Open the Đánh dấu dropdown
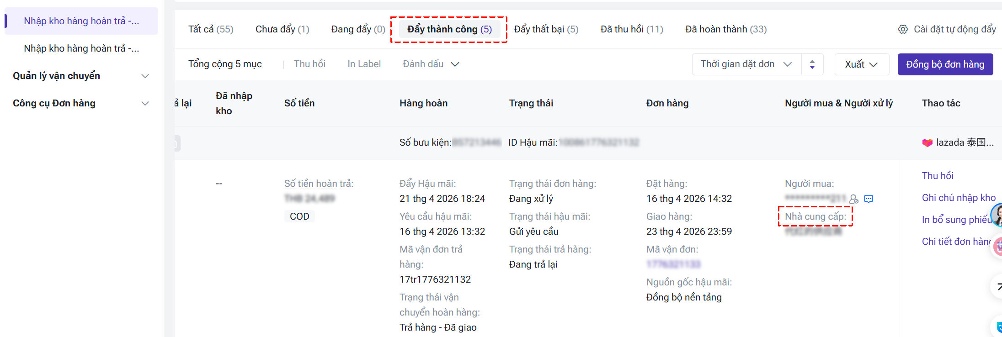Viewport: 1002px width, 337px height. click(431, 64)
